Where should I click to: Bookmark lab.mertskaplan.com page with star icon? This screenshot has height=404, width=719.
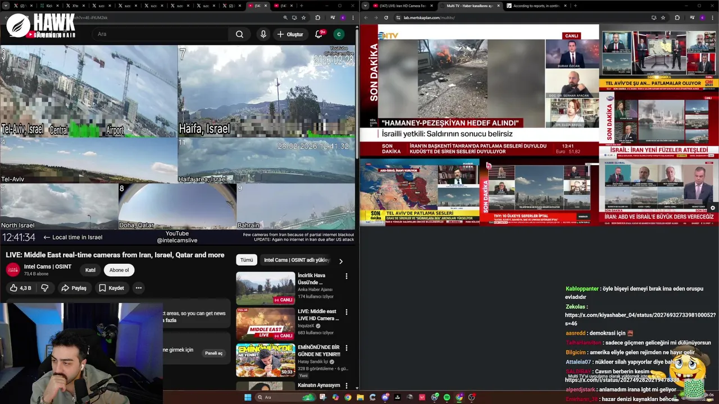[663, 17]
